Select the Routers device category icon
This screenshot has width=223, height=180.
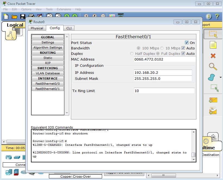pos(9,157)
